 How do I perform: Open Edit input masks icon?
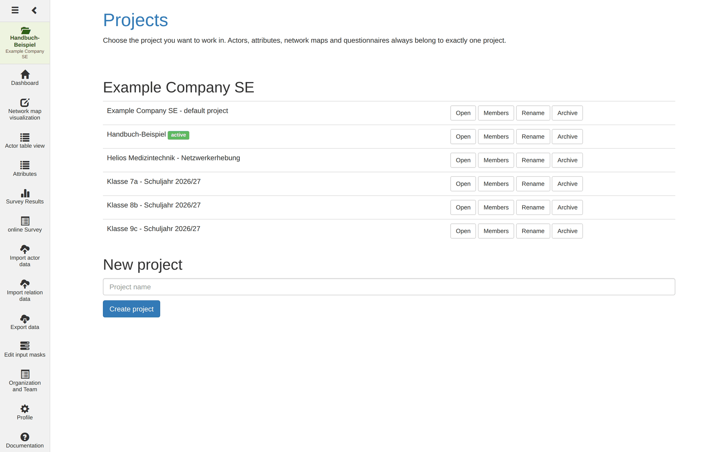tap(25, 346)
